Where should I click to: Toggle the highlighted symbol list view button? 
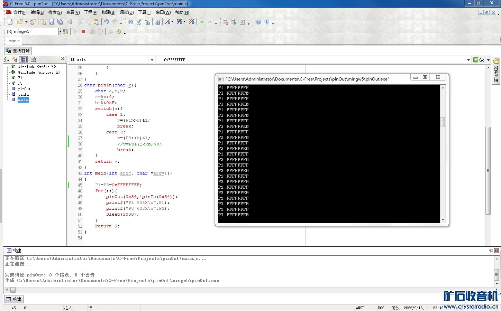click(23, 59)
